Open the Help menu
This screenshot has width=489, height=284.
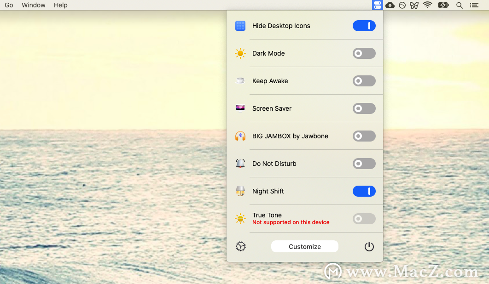60,5
